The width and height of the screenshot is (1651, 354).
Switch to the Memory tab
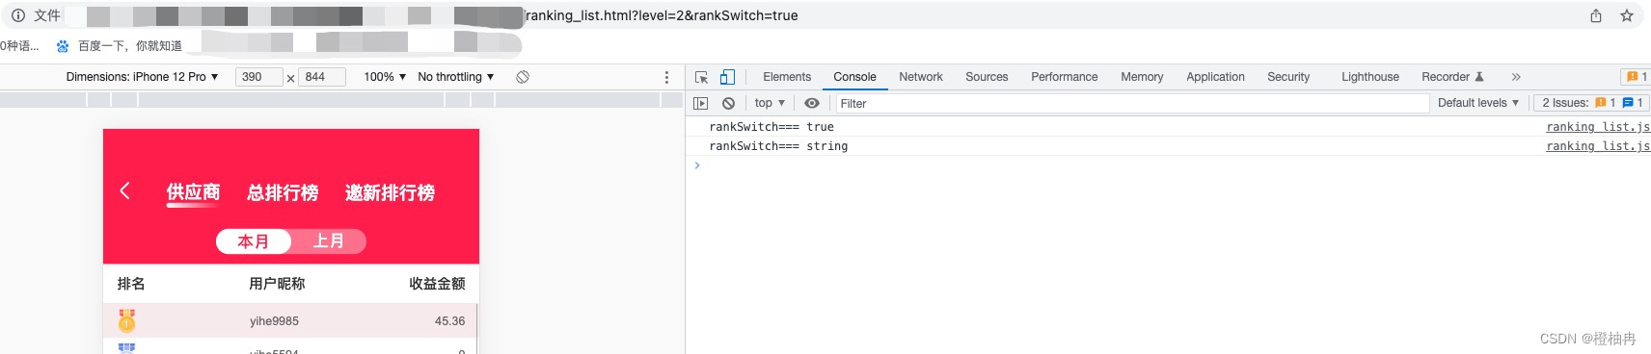tap(1142, 77)
